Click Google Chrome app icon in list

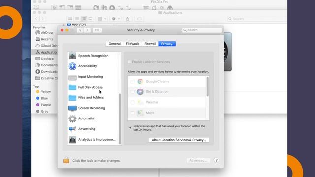coord(140,81)
